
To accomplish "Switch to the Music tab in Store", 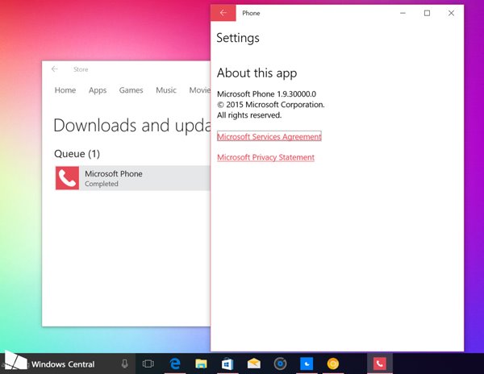I will pos(166,90).
